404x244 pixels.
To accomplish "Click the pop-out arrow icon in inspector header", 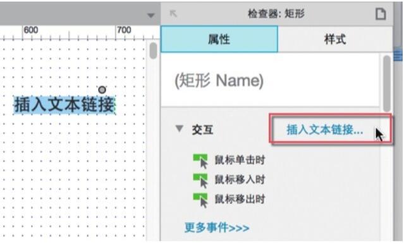I will [x=173, y=13].
